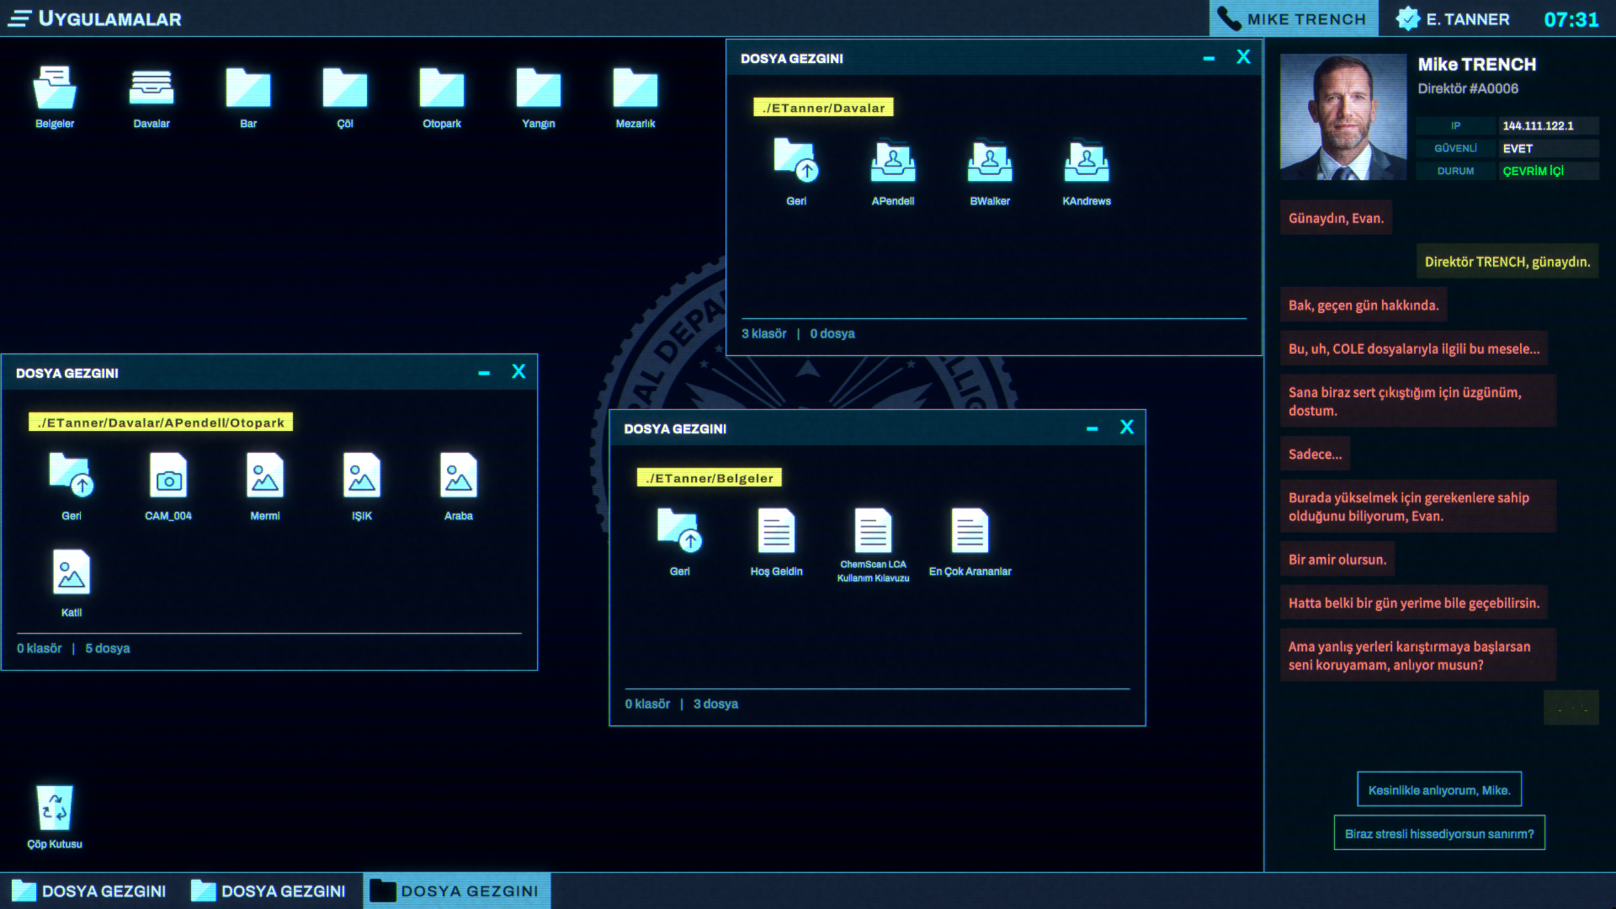Reply 'Kesinlikle anlıyorum, Mike.'

1439,789
